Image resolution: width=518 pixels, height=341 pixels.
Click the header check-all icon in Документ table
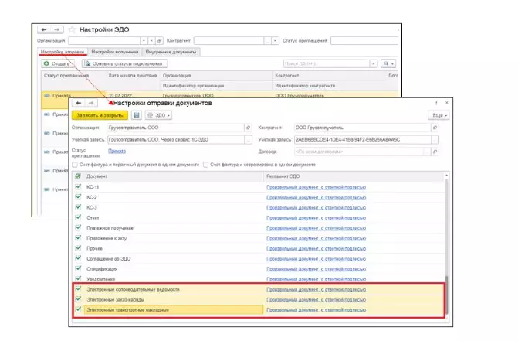(x=76, y=176)
